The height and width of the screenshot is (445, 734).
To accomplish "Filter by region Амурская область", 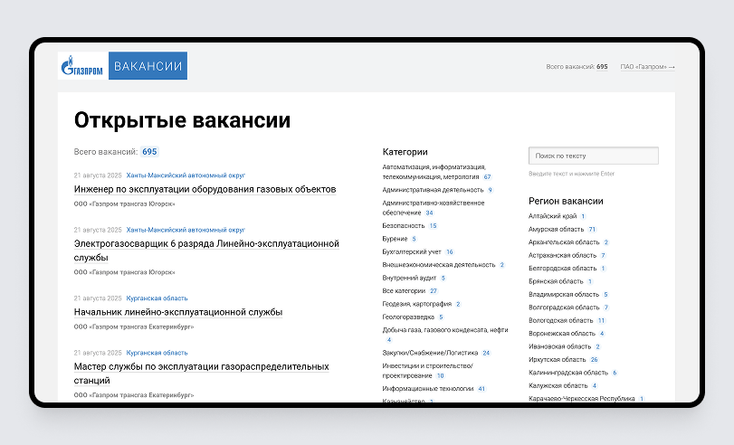I will pyautogui.click(x=556, y=230).
